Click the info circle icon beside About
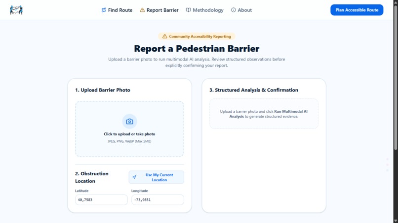398x223 pixels. [x=233, y=10]
